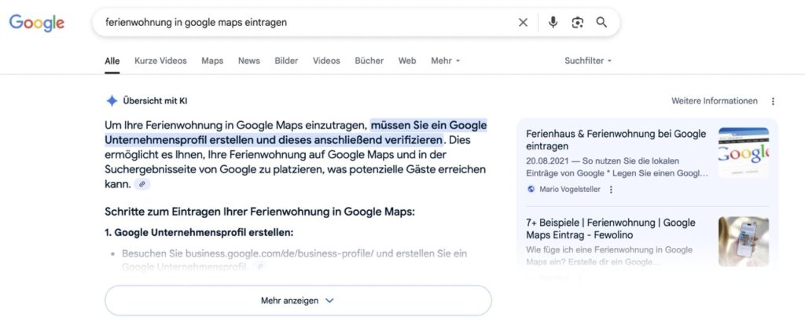805x321 pixels.
Task: Open three-dot menu next to Mario Vogelsteller
Action: coord(611,190)
